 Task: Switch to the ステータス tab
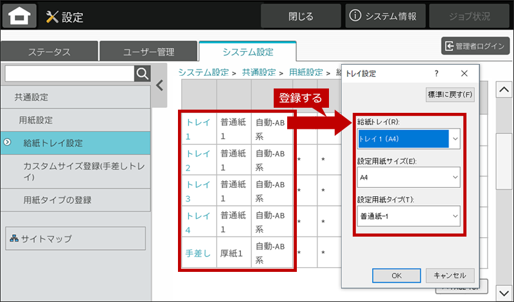[49, 52]
